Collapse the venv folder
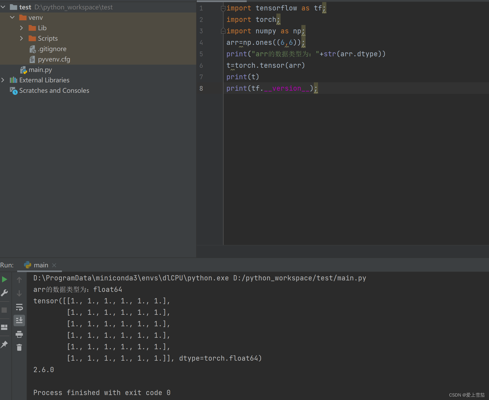This screenshot has width=489, height=400. tap(12, 17)
